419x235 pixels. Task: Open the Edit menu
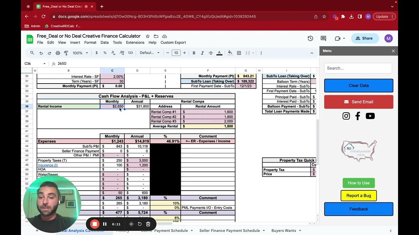pos(50,42)
